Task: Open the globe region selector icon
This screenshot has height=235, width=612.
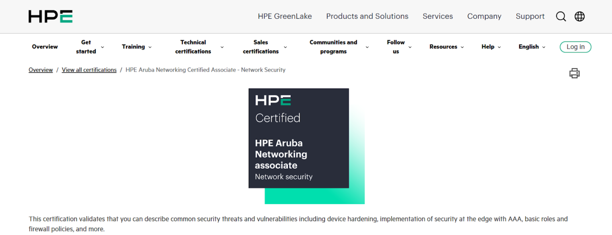Action: (580, 16)
